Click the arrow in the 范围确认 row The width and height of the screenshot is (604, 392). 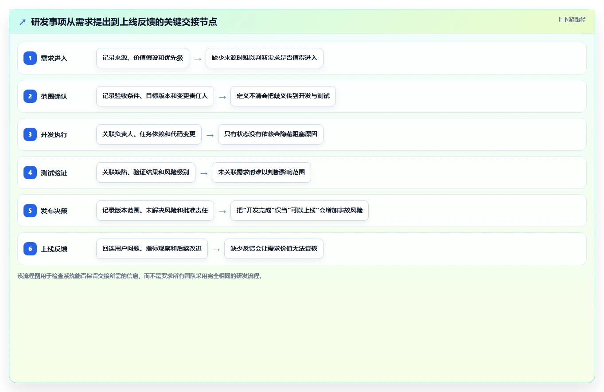click(x=222, y=97)
